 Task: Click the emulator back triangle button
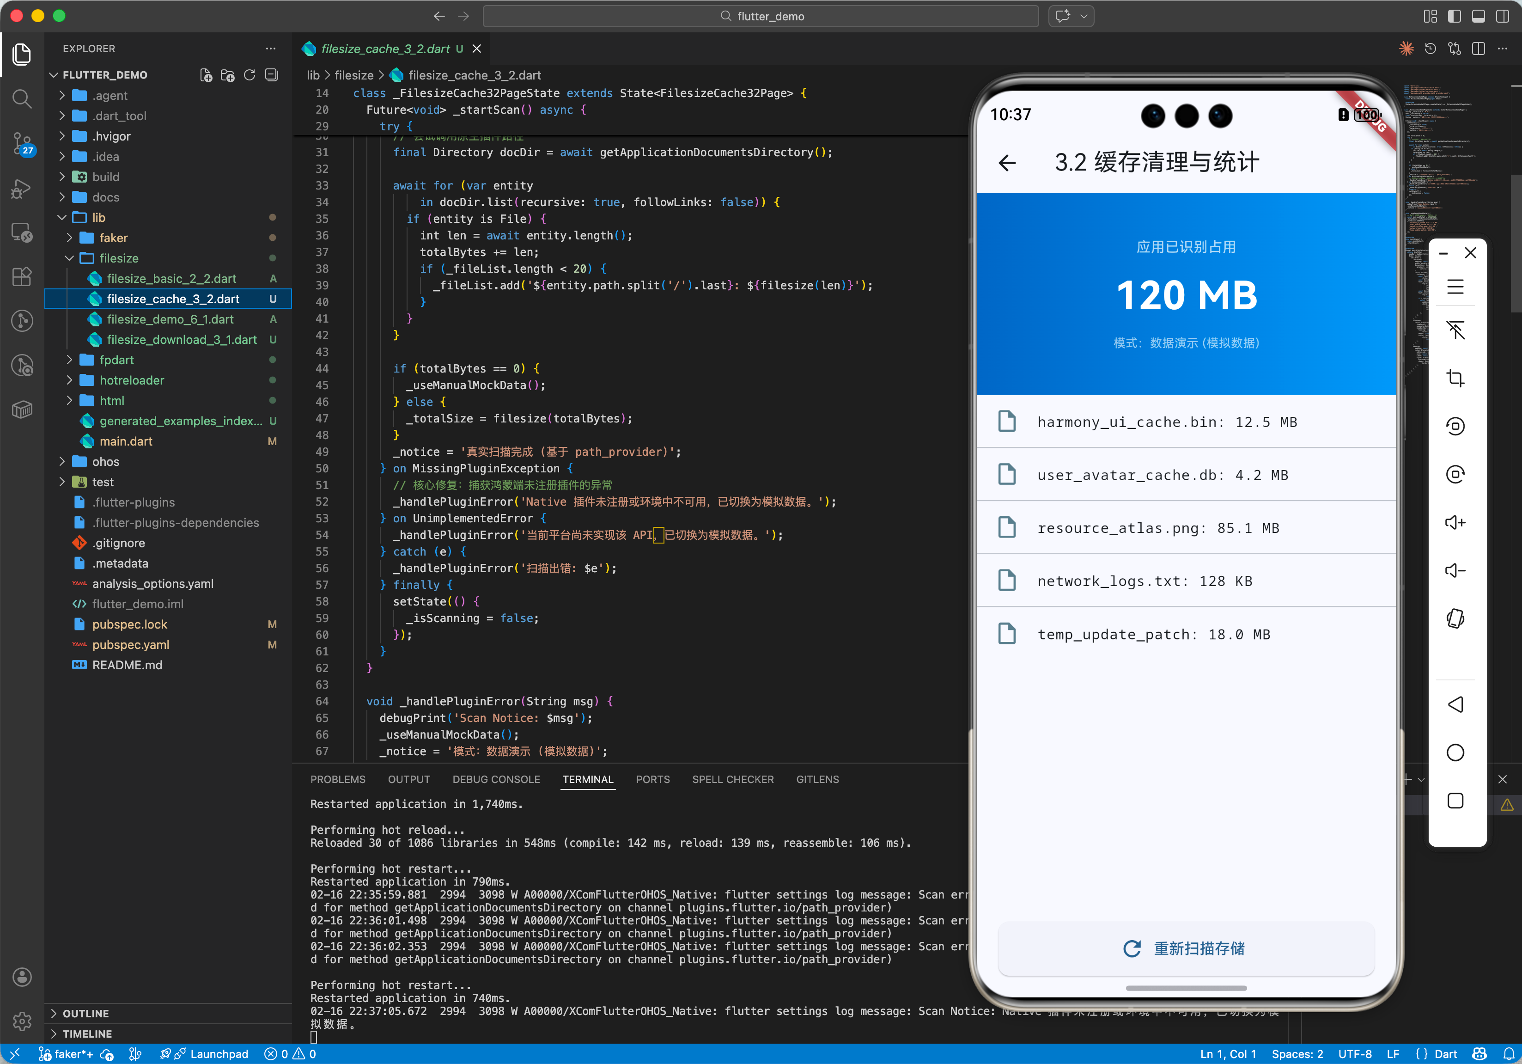(1455, 704)
